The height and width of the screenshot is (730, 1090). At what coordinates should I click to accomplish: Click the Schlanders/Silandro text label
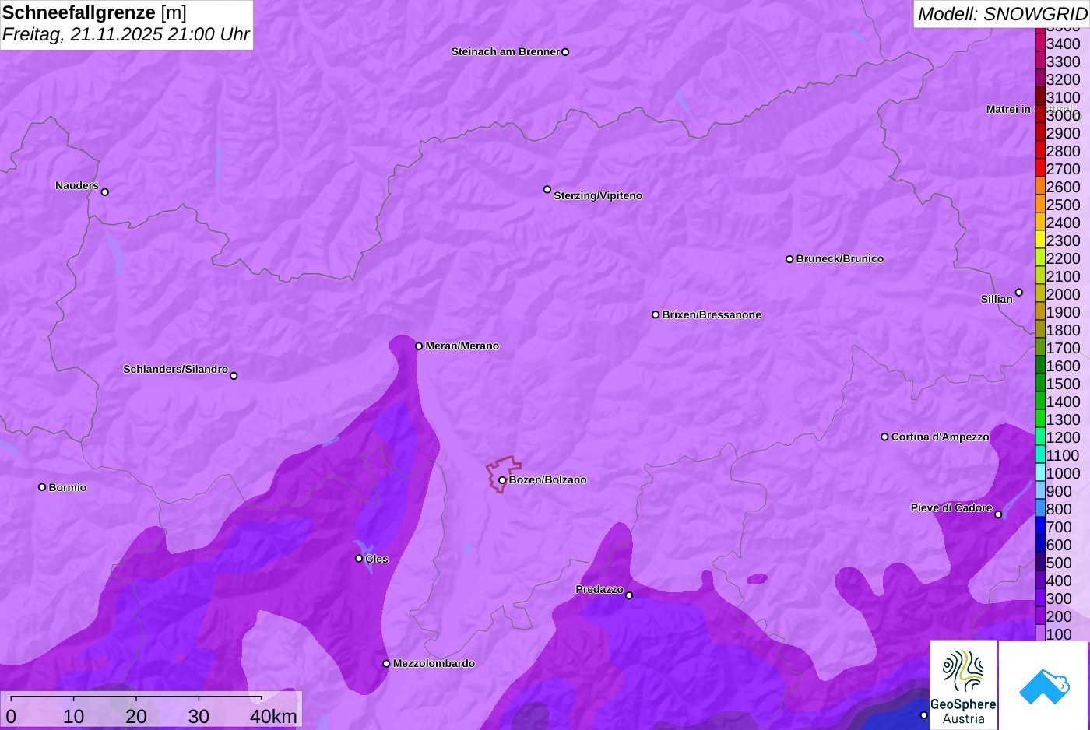pyautogui.click(x=176, y=369)
